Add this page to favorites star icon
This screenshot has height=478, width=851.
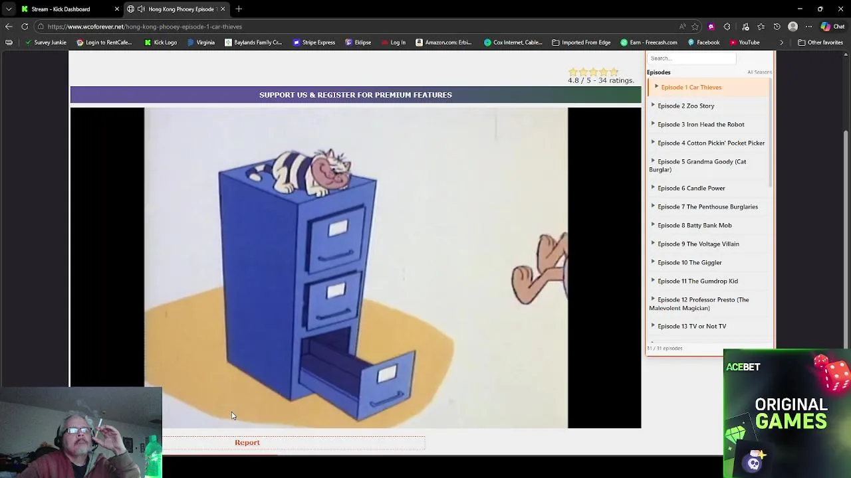[x=695, y=27]
